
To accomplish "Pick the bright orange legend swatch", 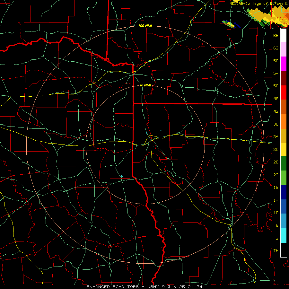I will (284, 121).
